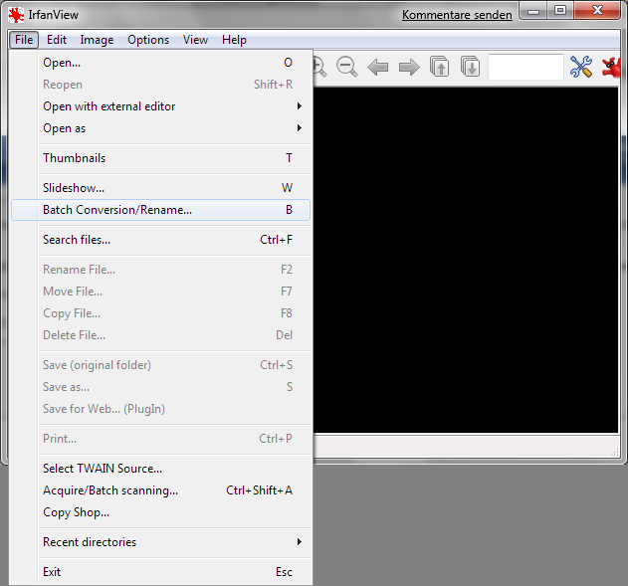Open the Image menu

(97, 40)
